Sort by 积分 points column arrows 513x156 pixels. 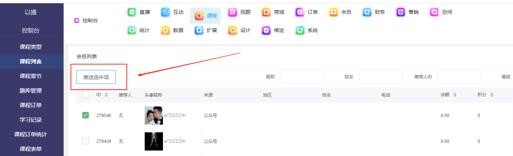tap(492, 95)
